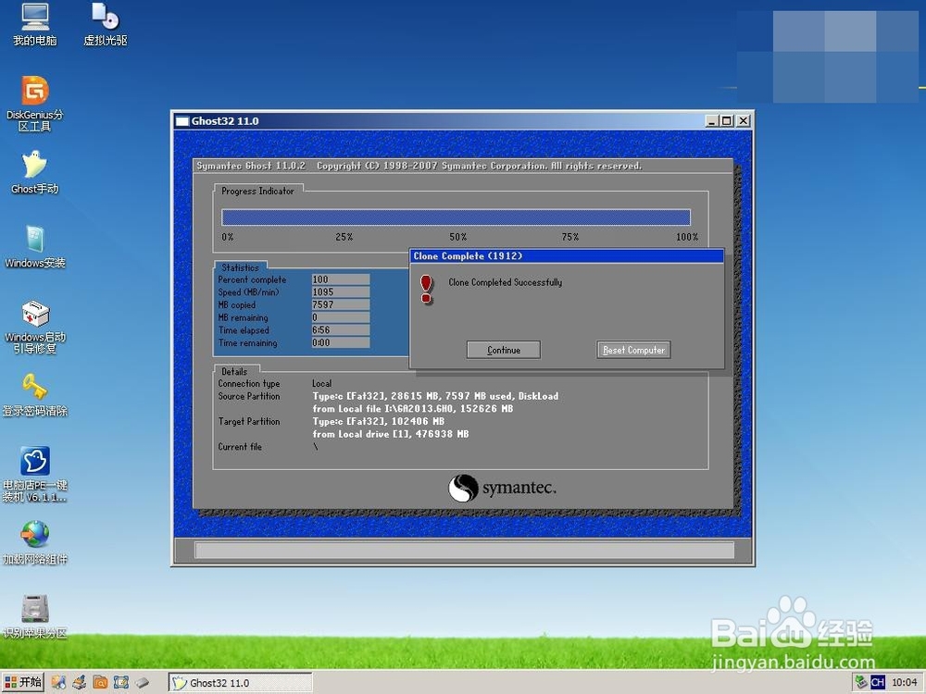Click the green tray icon beside CH
Image resolution: width=926 pixels, height=694 pixels.
click(x=861, y=682)
